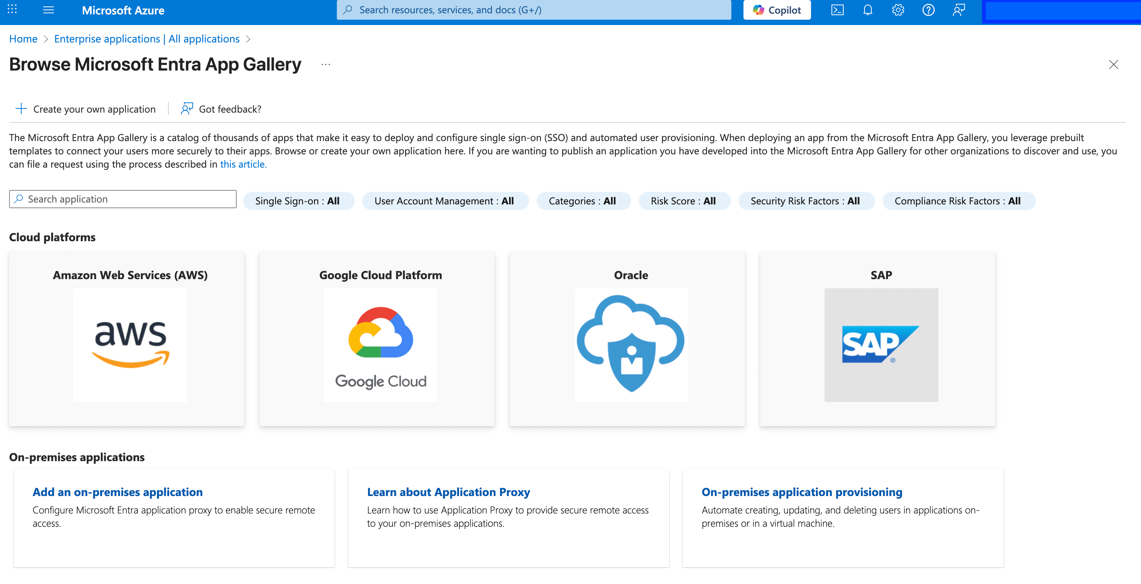Expand the Single Sign-on filter
Image resolution: width=1141 pixels, height=584 pixels.
tap(298, 201)
